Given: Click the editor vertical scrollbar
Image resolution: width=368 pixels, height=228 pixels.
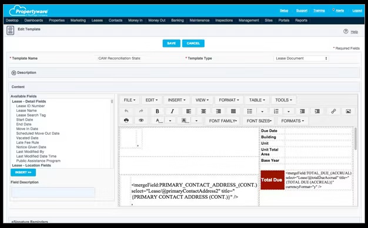Looking at the screenshot, I should pos(356,139).
